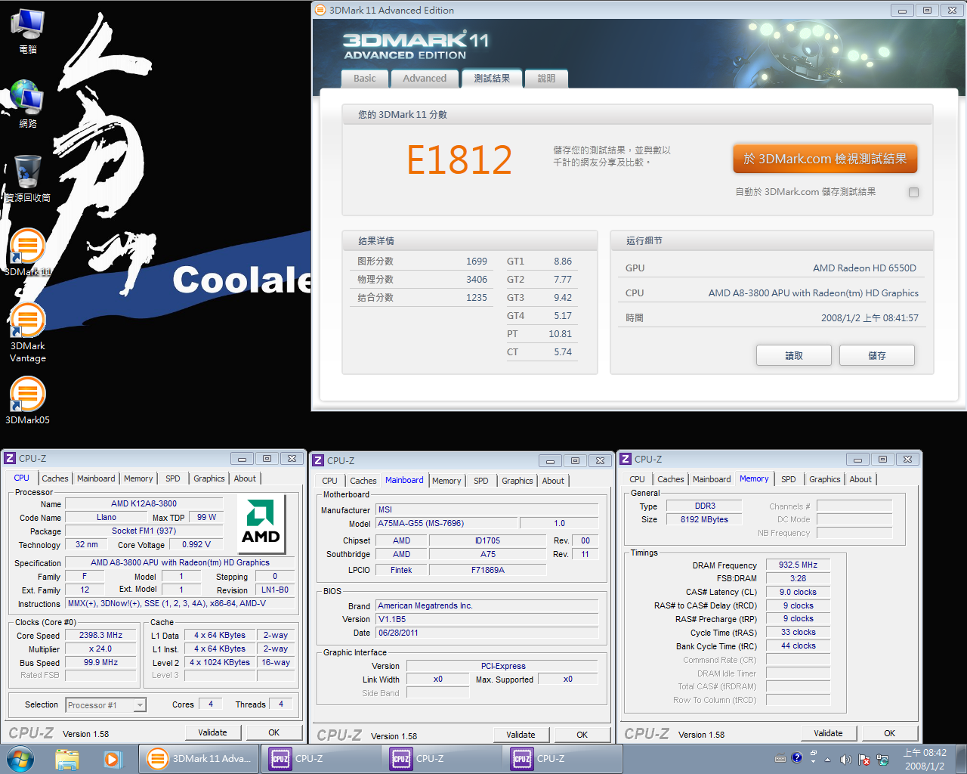Click the Code Name Llano field
967x774 pixels.
point(107,518)
